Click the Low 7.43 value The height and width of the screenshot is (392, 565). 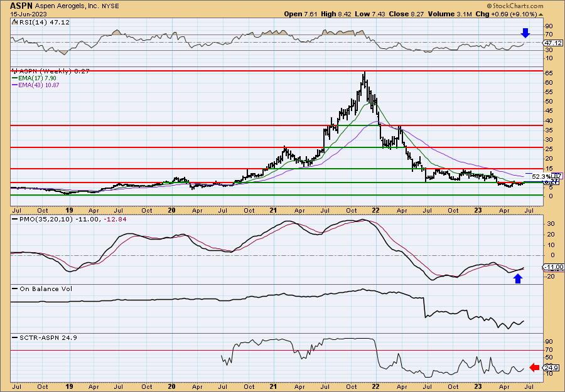pos(370,14)
